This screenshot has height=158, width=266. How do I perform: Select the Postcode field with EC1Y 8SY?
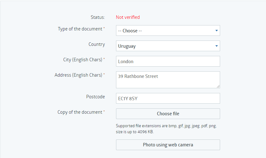click(x=168, y=98)
